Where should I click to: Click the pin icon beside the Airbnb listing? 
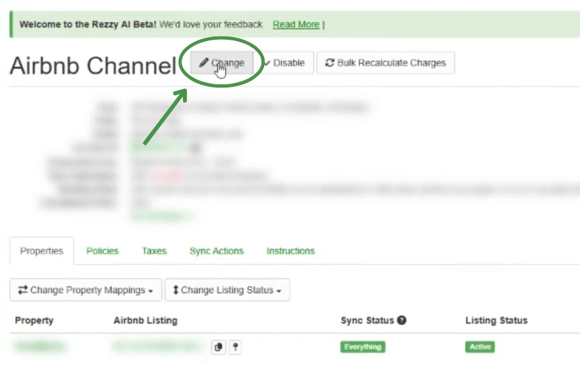click(x=236, y=347)
